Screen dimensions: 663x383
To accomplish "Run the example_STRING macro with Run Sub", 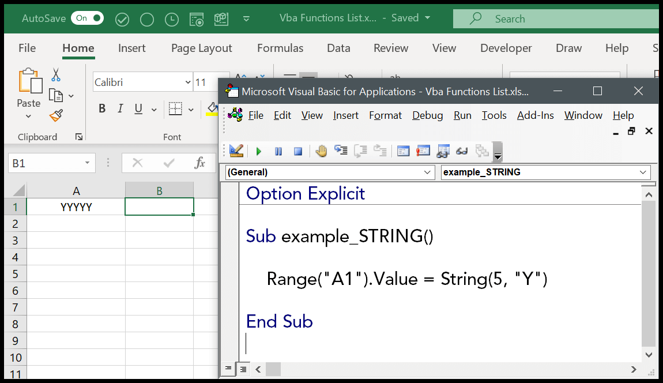I will [258, 151].
